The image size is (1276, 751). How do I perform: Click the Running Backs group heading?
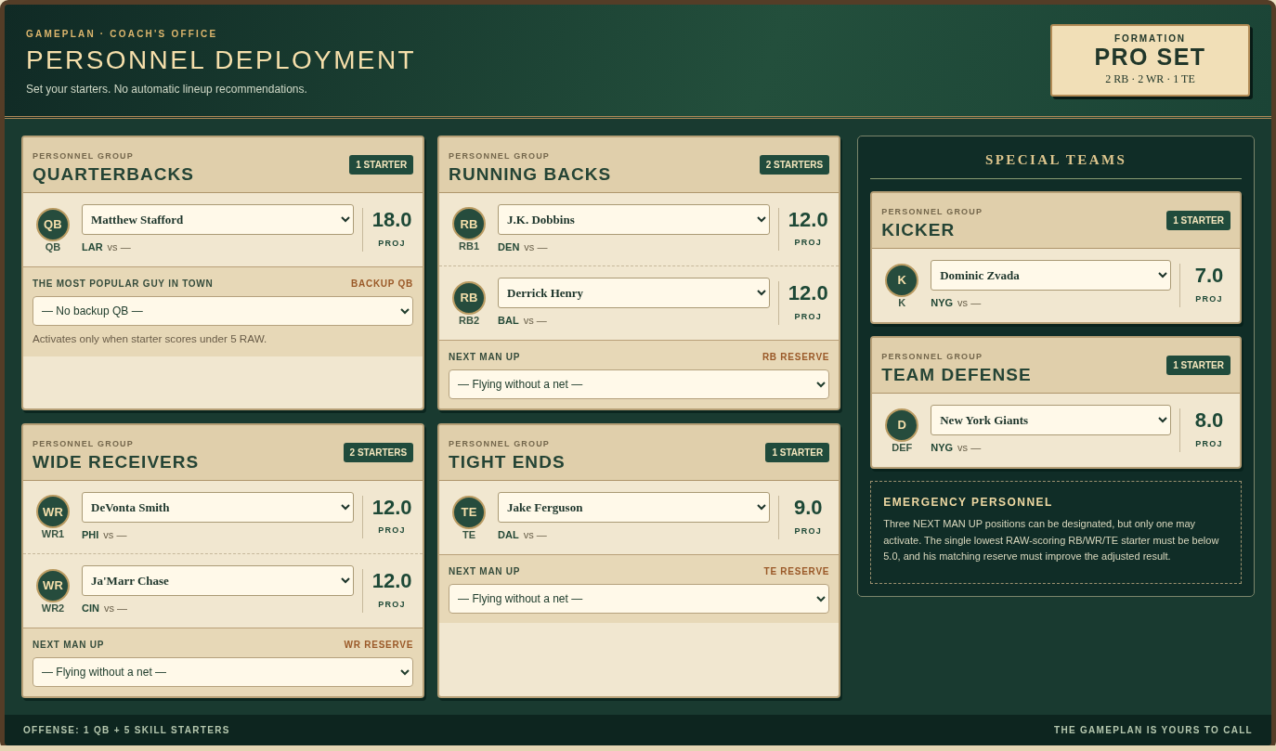coord(529,175)
